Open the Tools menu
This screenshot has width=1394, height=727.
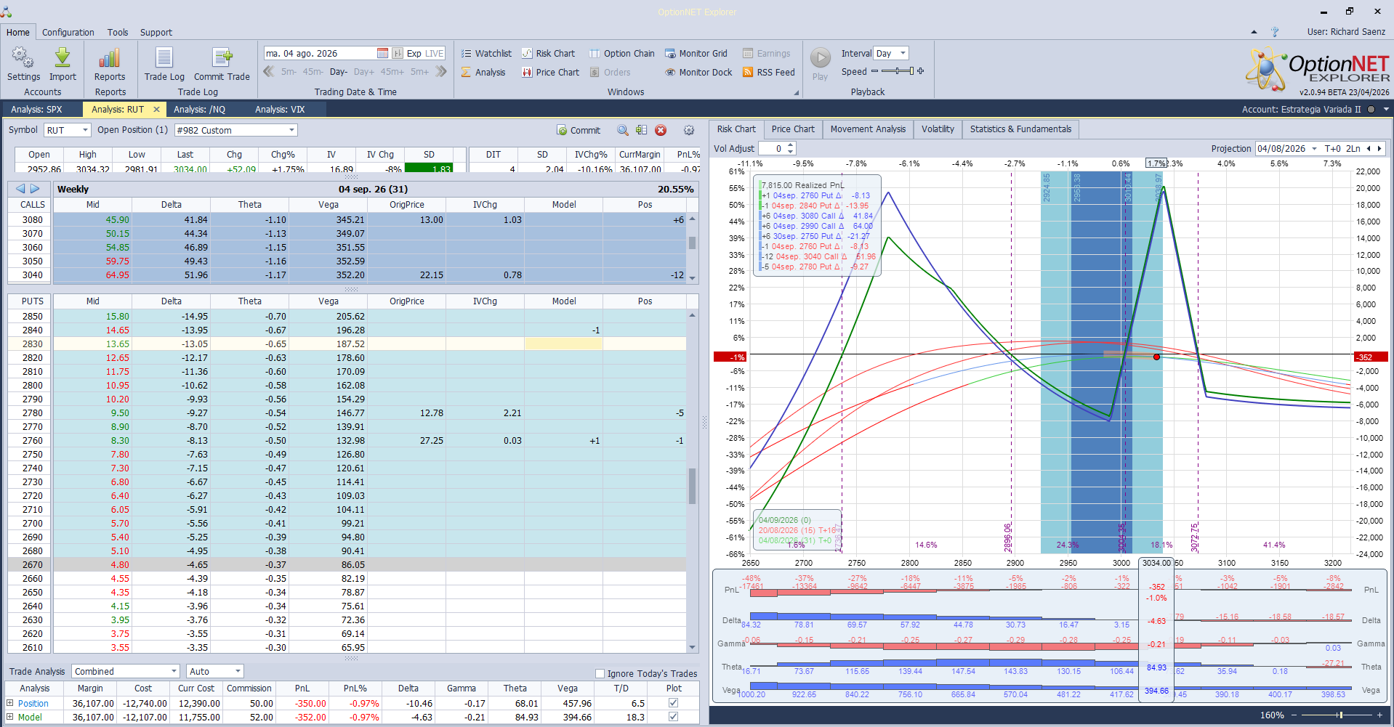pyautogui.click(x=118, y=32)
